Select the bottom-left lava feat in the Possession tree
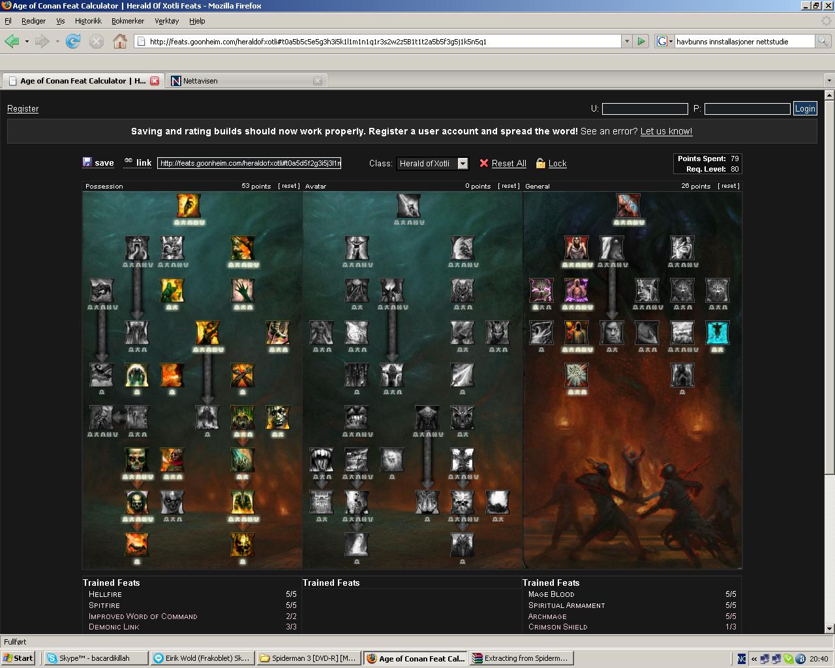The image size is (835, 668). coord(137,545)
